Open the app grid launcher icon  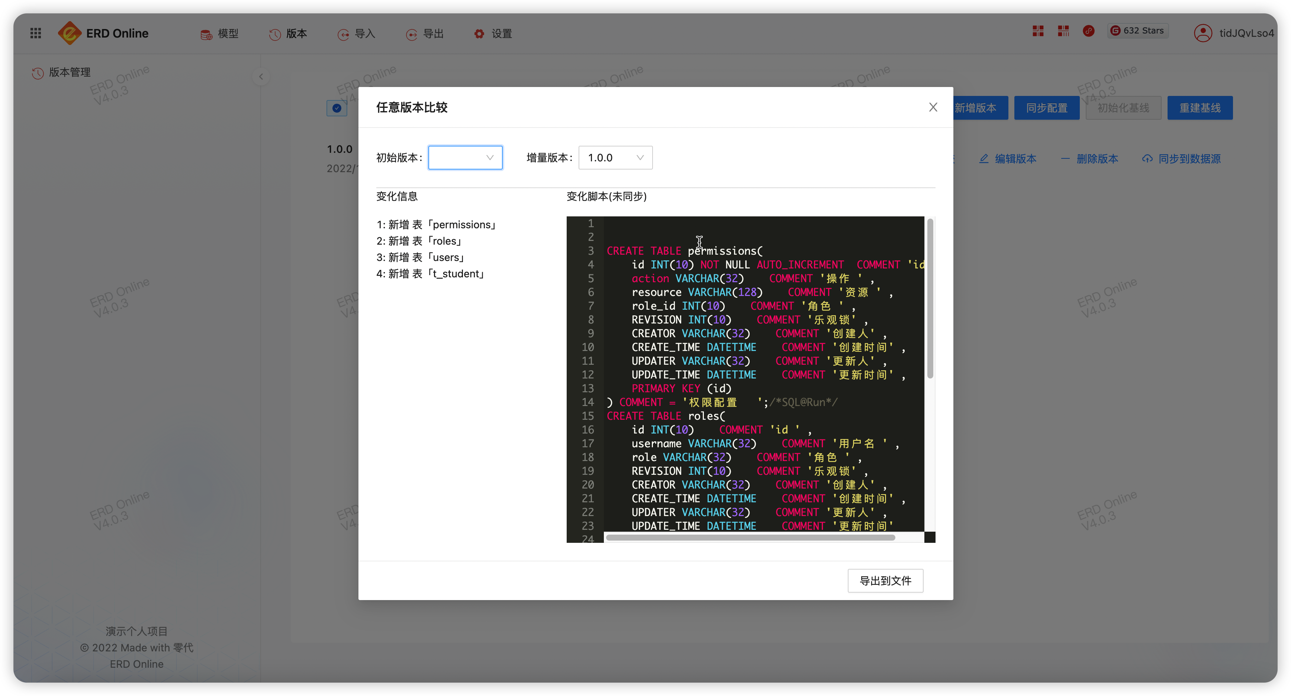(36, 33)
